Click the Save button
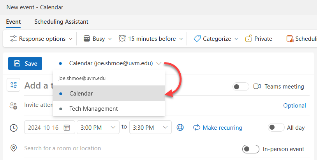Screen dimensions: 317x160 click(x=25, y=63)
